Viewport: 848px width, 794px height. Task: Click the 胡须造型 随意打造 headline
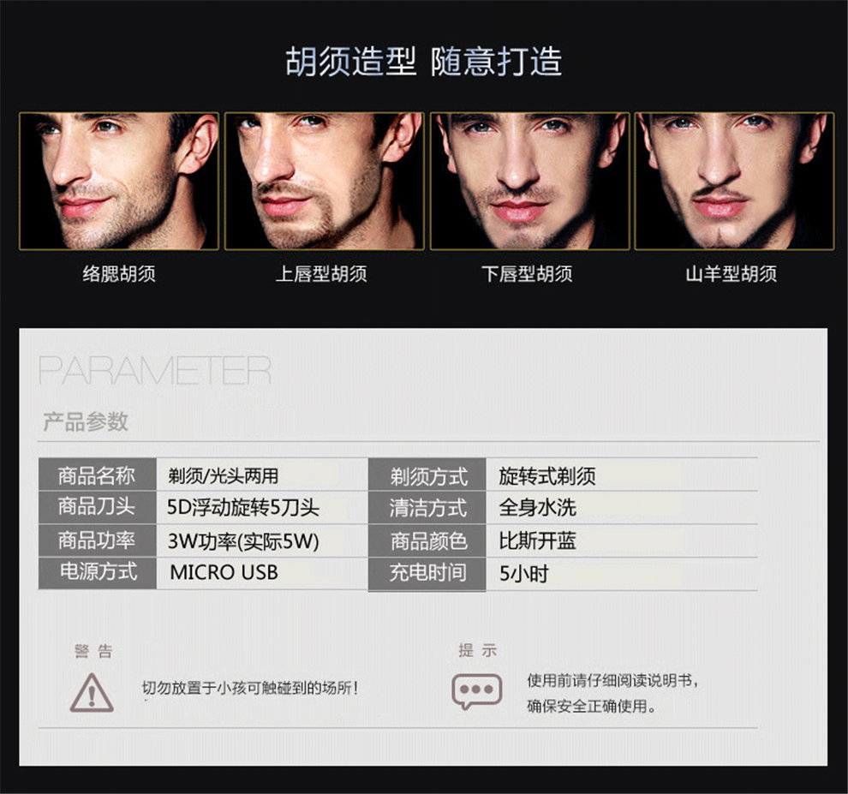point(423,61)
